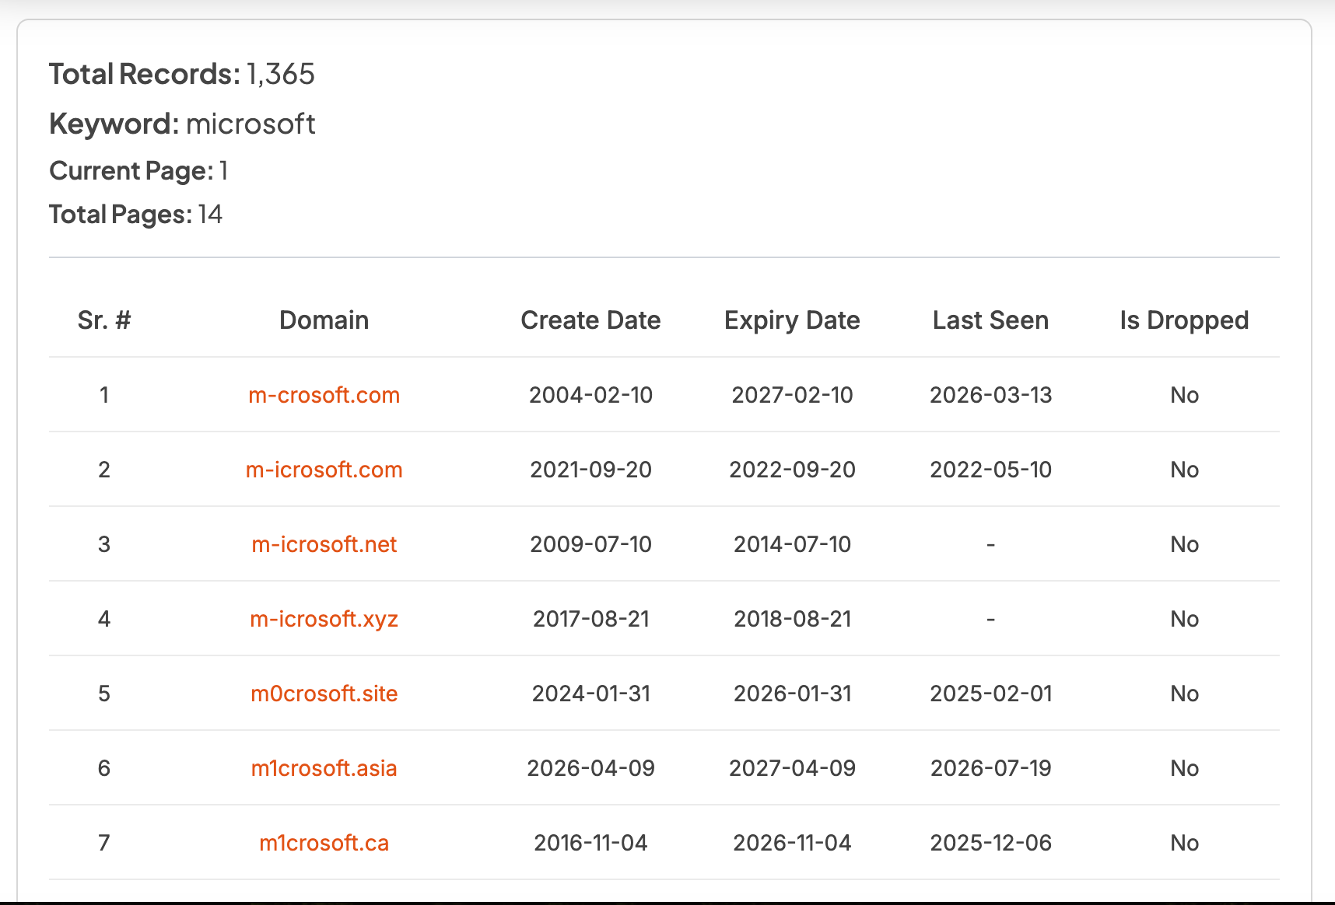Image resolution: width=1335 pixels, height=905 pixels.
Task: Click the Expiry Date column header
Action: coord(792,320)
